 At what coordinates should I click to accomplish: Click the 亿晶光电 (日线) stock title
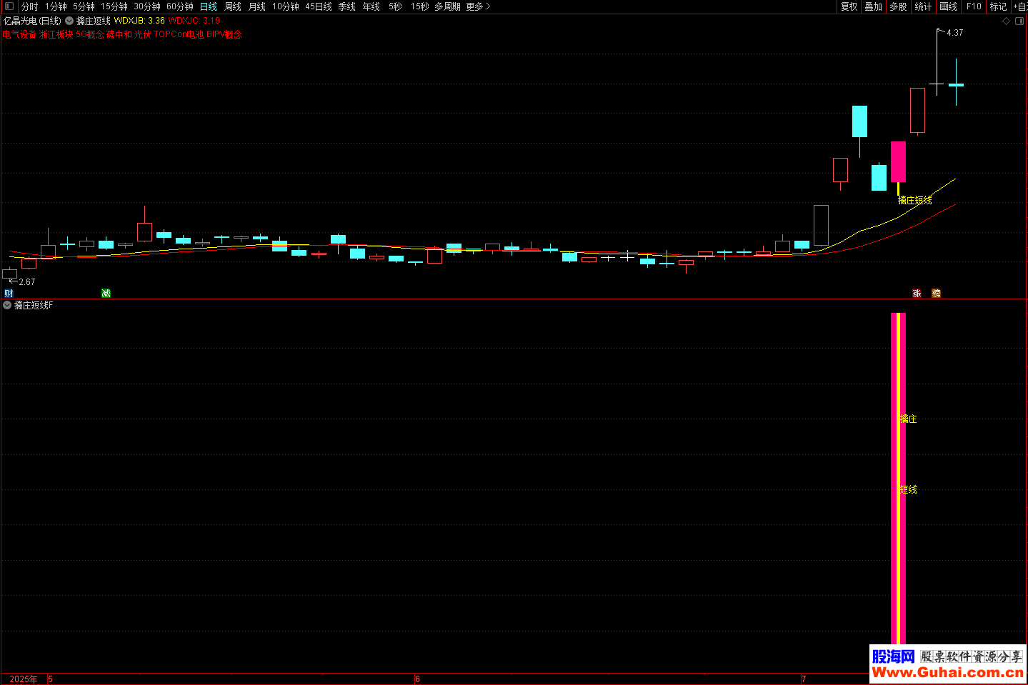(32, 21)
